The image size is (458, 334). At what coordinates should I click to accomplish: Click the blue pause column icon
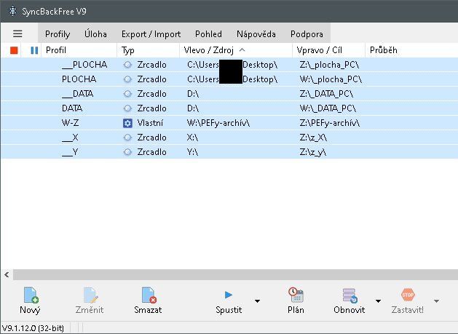pos(34,50)
